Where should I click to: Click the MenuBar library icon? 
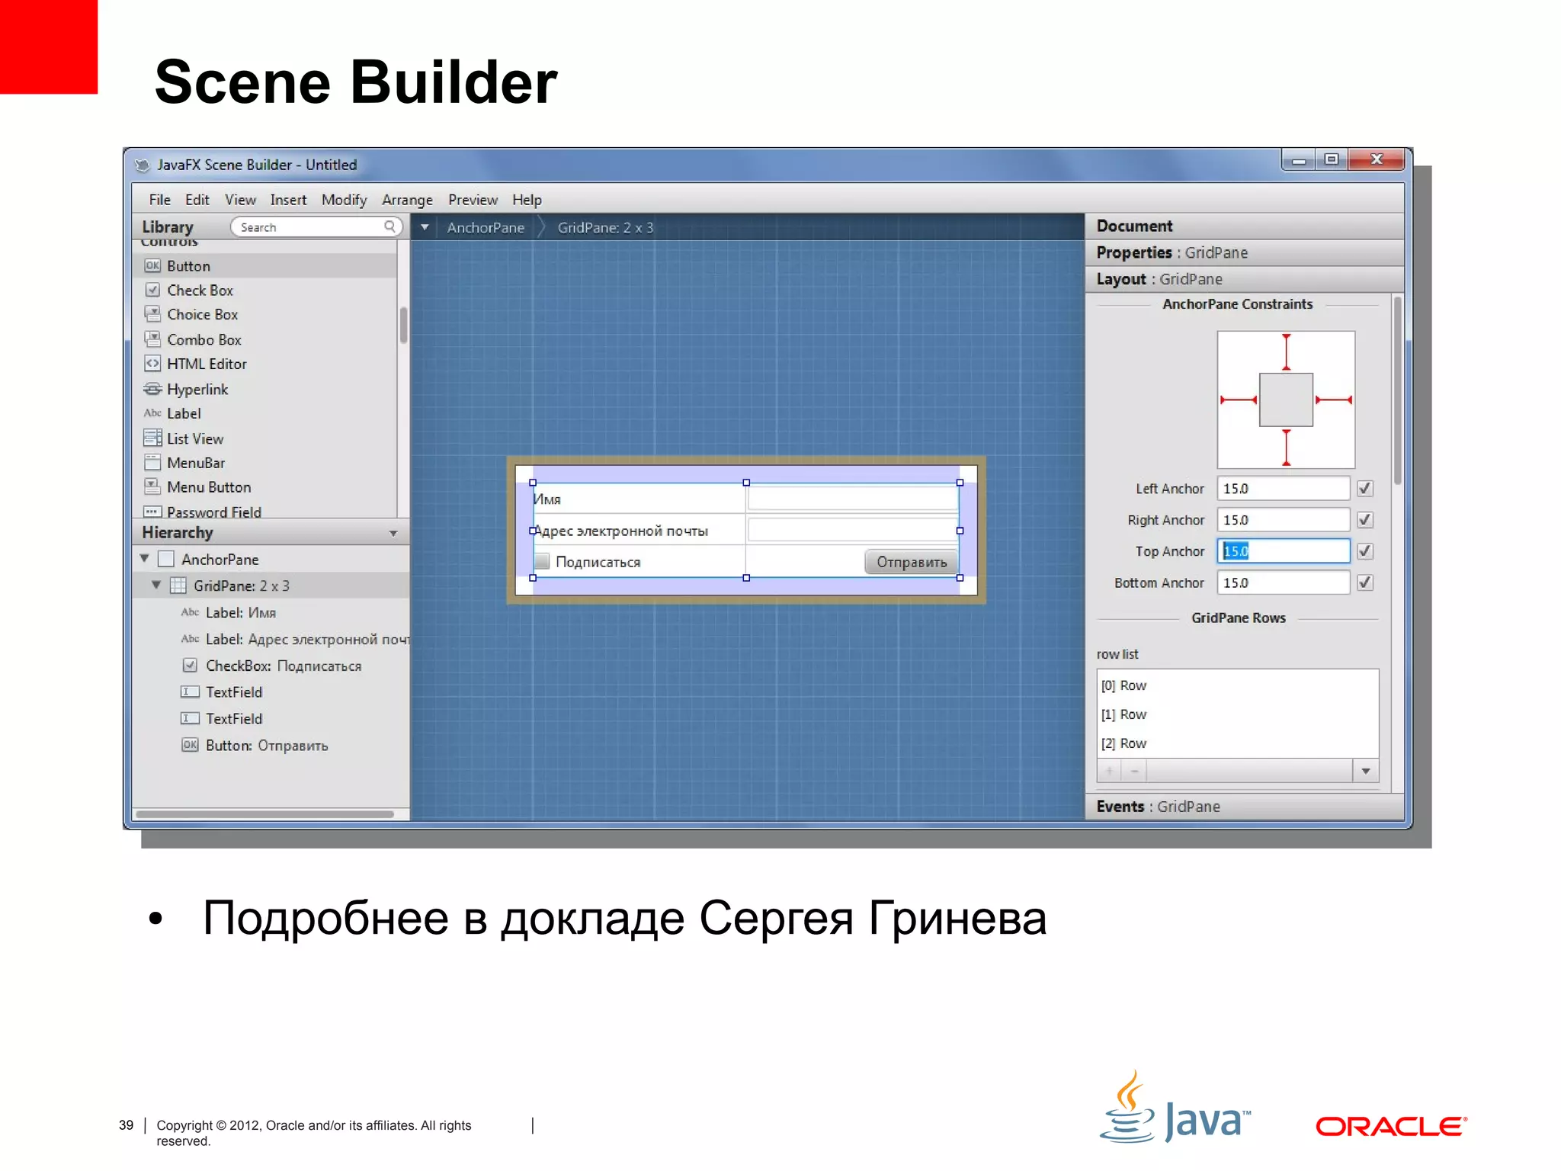[152, 463]
